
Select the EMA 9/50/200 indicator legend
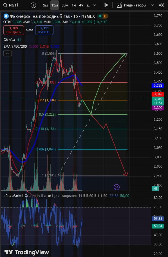pyautogui.click(x=15, y=47)
